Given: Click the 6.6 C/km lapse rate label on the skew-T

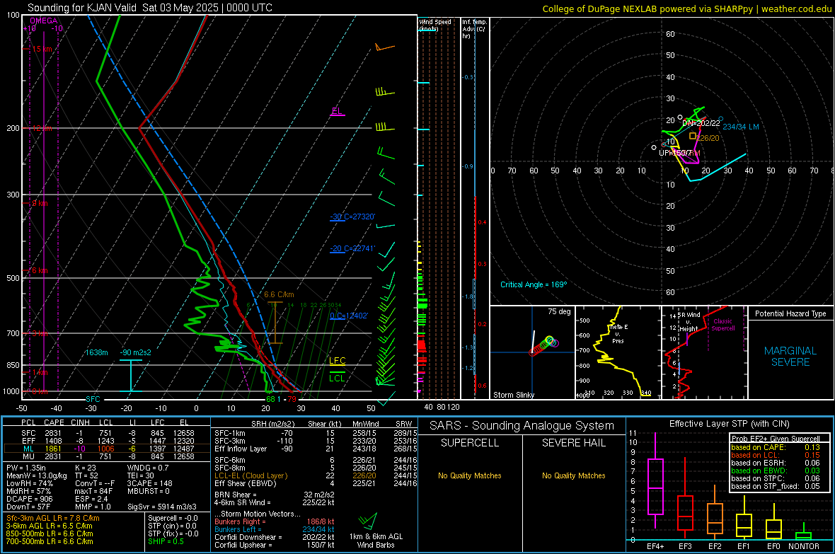Looking at the screenshot, I should tap(279, 294).
